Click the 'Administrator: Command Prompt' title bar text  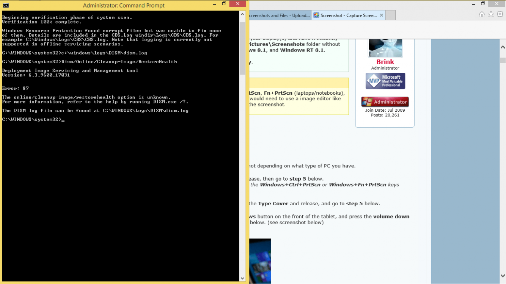(124, 5)
